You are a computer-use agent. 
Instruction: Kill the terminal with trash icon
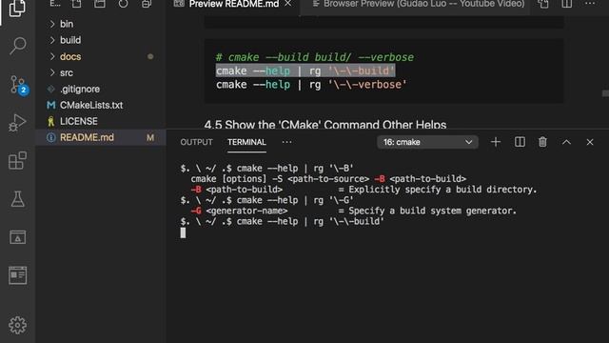click(x=542, y=142)
